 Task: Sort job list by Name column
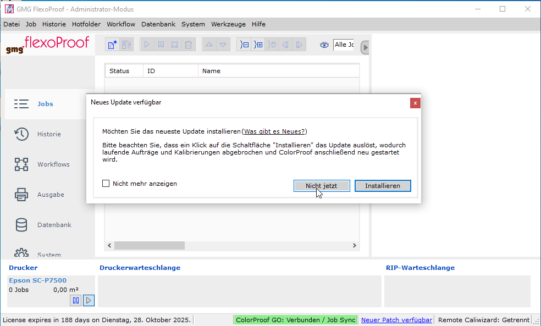point(279,71)
